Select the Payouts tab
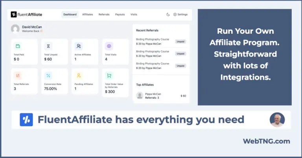The image size is (302, 158). [x=120, y=15]
